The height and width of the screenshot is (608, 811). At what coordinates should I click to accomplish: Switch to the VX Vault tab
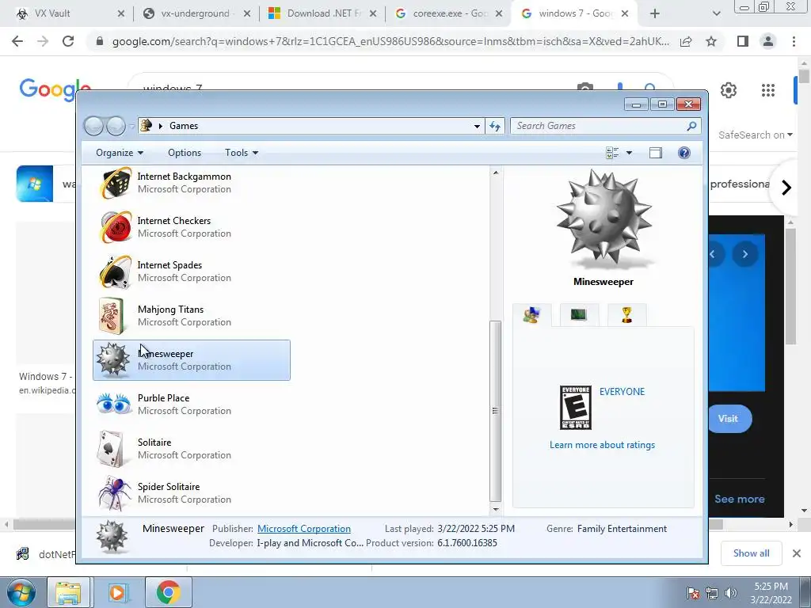(x=70, y=13)
